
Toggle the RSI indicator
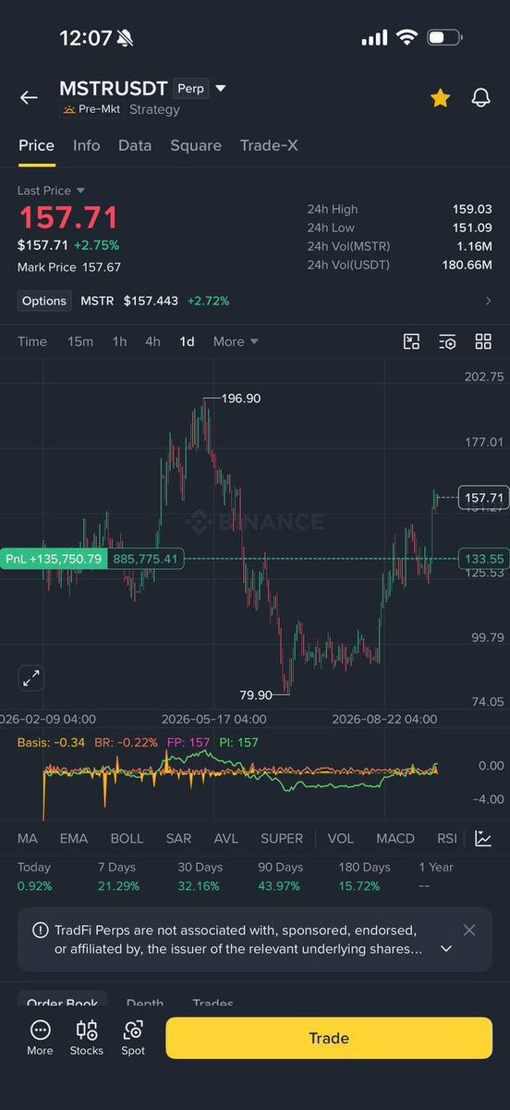click(x=447, y=838)
